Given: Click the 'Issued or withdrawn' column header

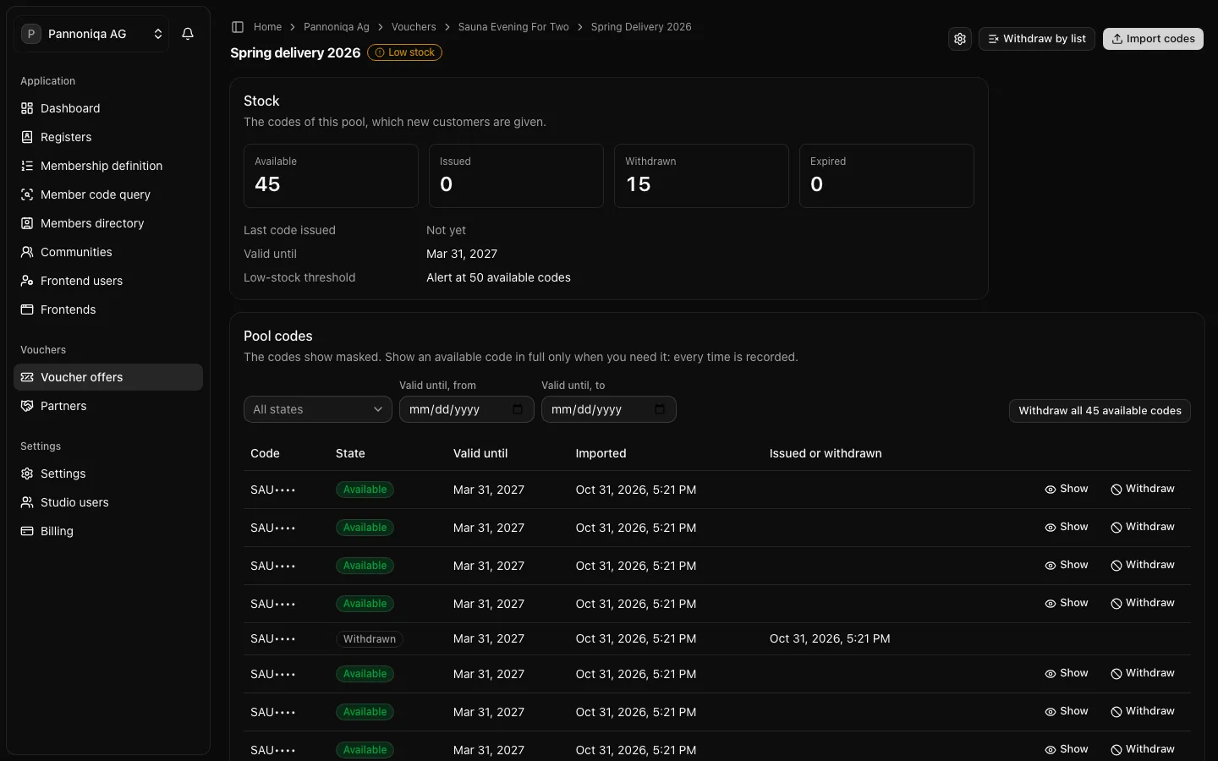Looking at the screenshot, I should [826, 453].
